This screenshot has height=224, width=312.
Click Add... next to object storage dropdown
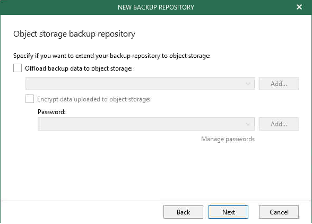[x=279, y=84]
